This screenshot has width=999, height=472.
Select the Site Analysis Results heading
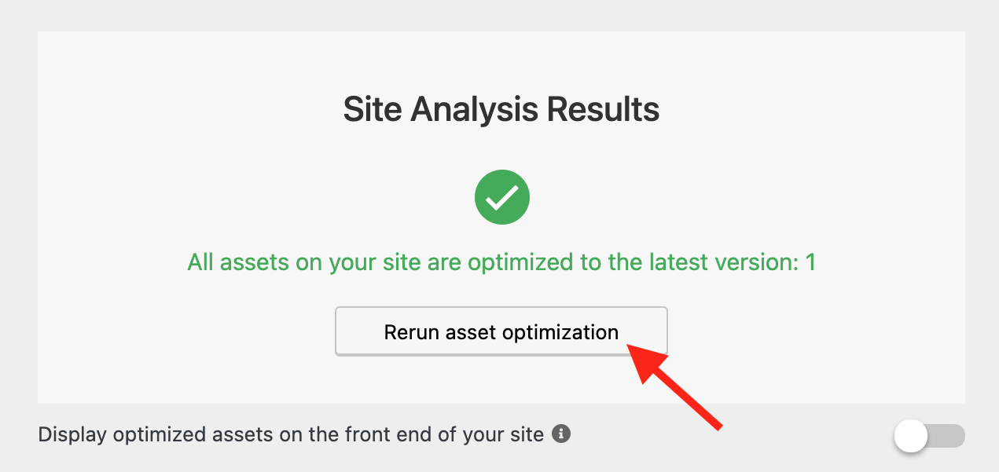[501, 109]
